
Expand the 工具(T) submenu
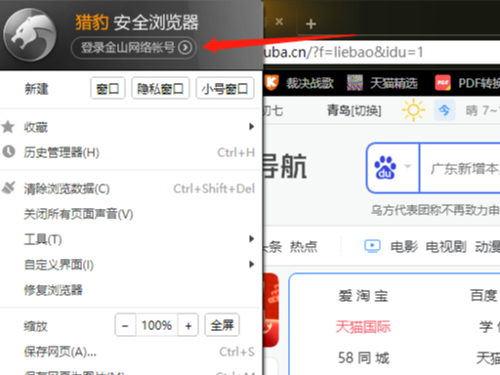point(130,239)
